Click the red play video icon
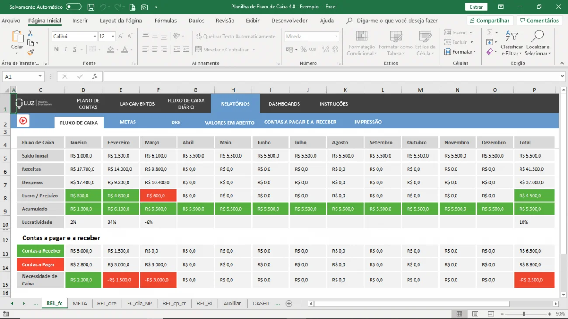Screen dimensions: 568x319 (x=23, y=121)
